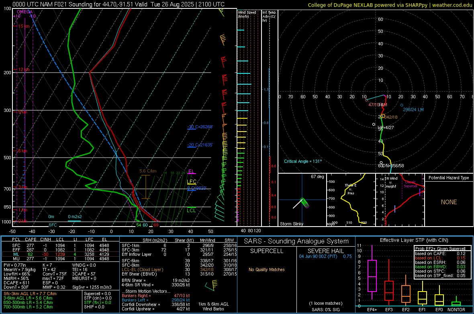Screen dimensions: 474x314
Task: Select the SUPERCELL column header
Action: click(x=267, y=251)
